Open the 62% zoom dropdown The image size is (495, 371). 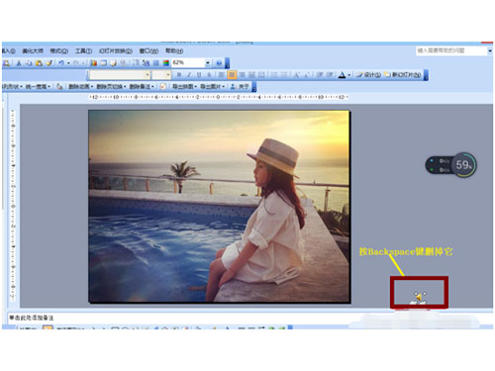[208, 62]
